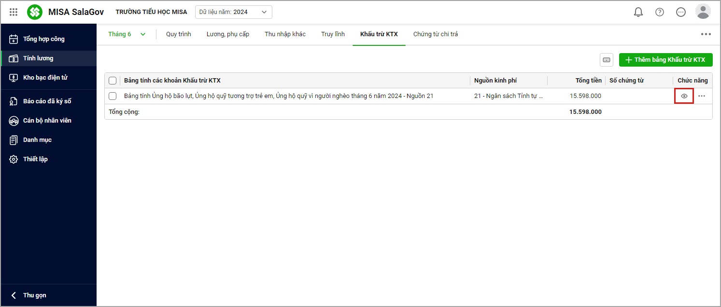The width and height of the screenshot is (721, 307).
Task: Show more tabs via top-right ellipsis
Action: click(706, 34)
